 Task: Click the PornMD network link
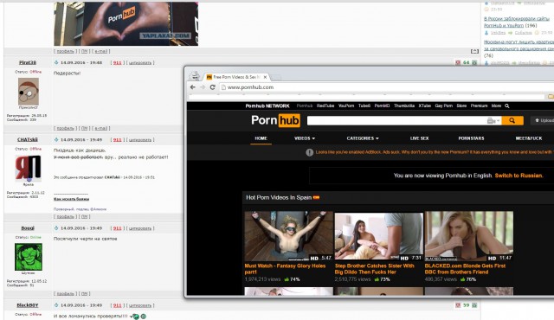coord(382,106)
